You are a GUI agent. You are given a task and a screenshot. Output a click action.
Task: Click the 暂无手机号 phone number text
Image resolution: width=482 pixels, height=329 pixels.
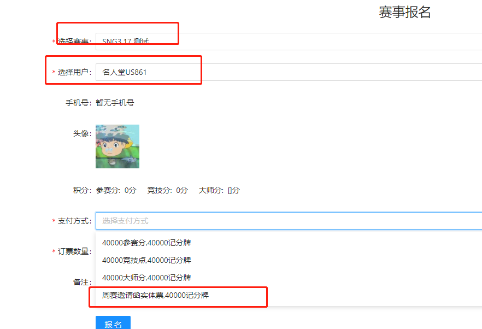(x=115, y=102)
